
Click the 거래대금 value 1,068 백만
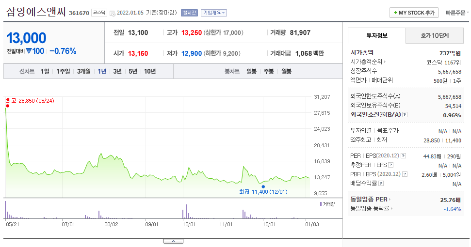point(309,53)
